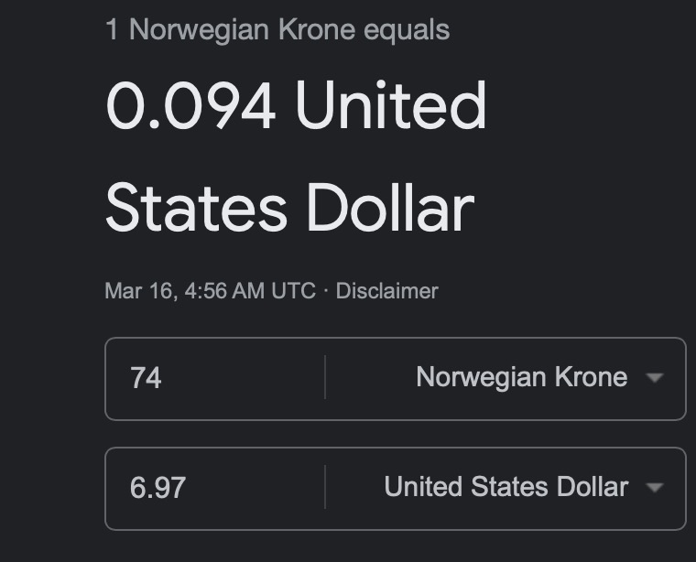This screenshot has width=696, height=562.
Task: Click the "Mar 16, 4:56 AM UTC" timestamp
Action: click(211, 291)
